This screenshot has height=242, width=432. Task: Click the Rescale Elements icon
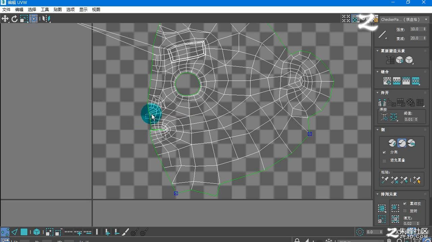(x=382, y=219)
